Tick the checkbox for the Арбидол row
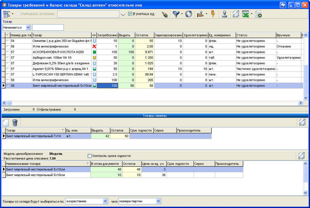310x208 pixels. click(8, 58)
